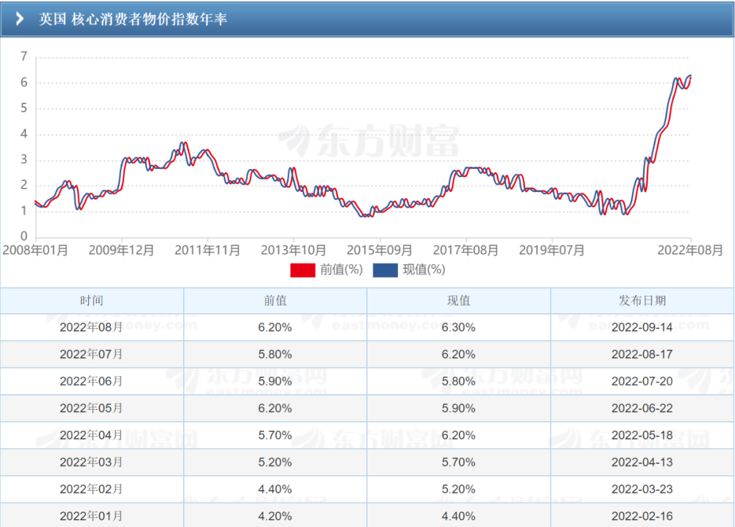Click release date 2022-07-20
The width and height of the screenshot is (735, 527).
(642, 382)
